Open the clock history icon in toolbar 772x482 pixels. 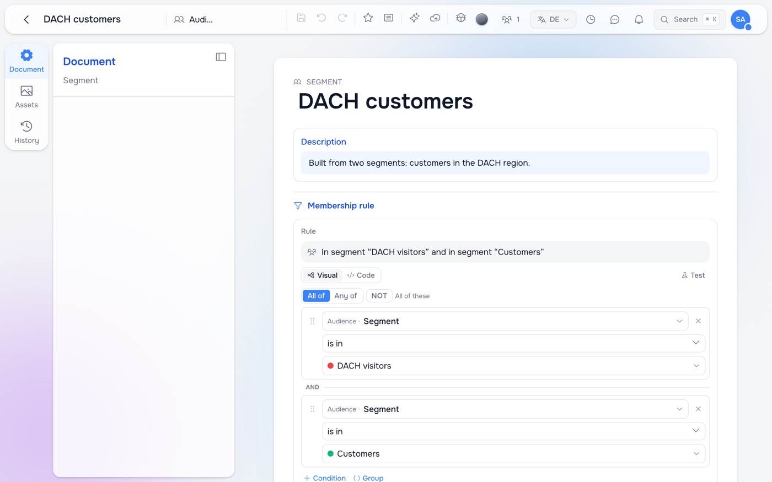tap(591, 19)
